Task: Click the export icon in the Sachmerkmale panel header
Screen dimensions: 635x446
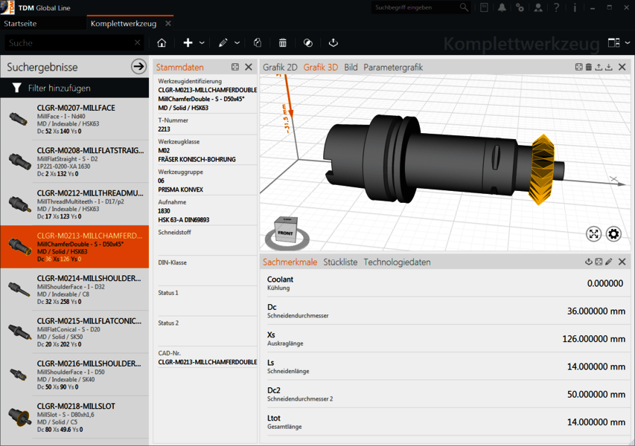Action: pos(588,262)
